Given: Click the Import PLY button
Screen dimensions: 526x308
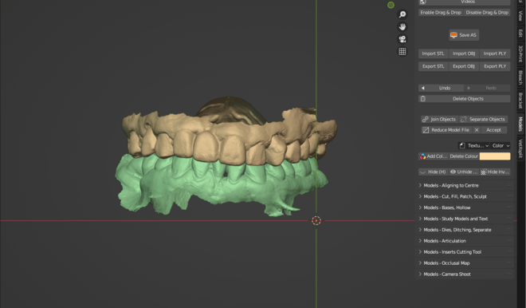Looking at the screenshot, I should coord(495,53).
